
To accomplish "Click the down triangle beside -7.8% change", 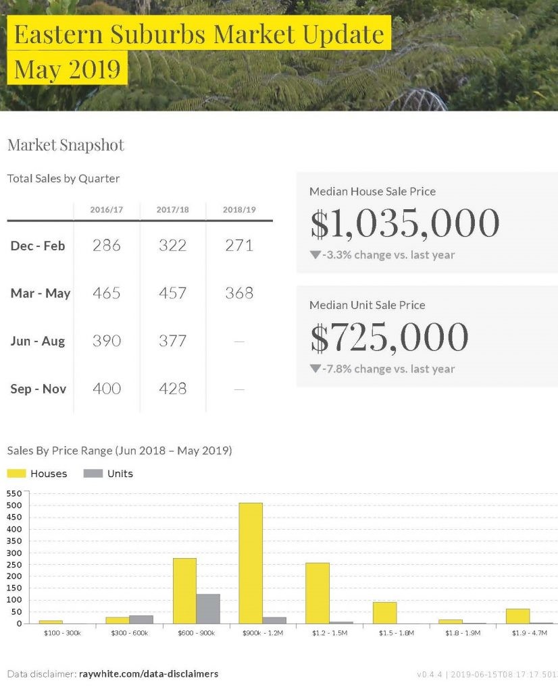I will (315, 369).
